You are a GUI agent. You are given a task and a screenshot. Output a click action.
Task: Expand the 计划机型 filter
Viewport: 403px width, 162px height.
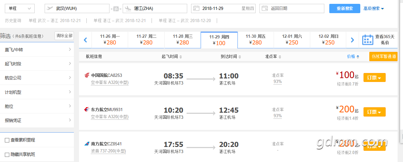37,92
